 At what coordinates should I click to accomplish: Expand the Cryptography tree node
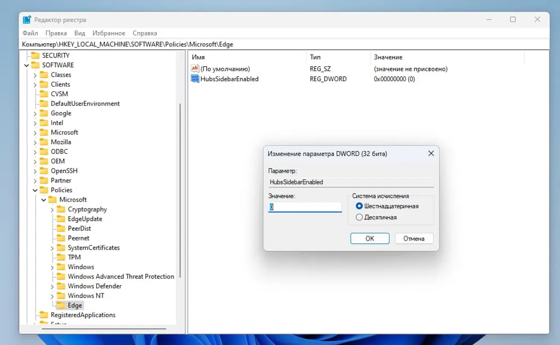pos(52,210)
